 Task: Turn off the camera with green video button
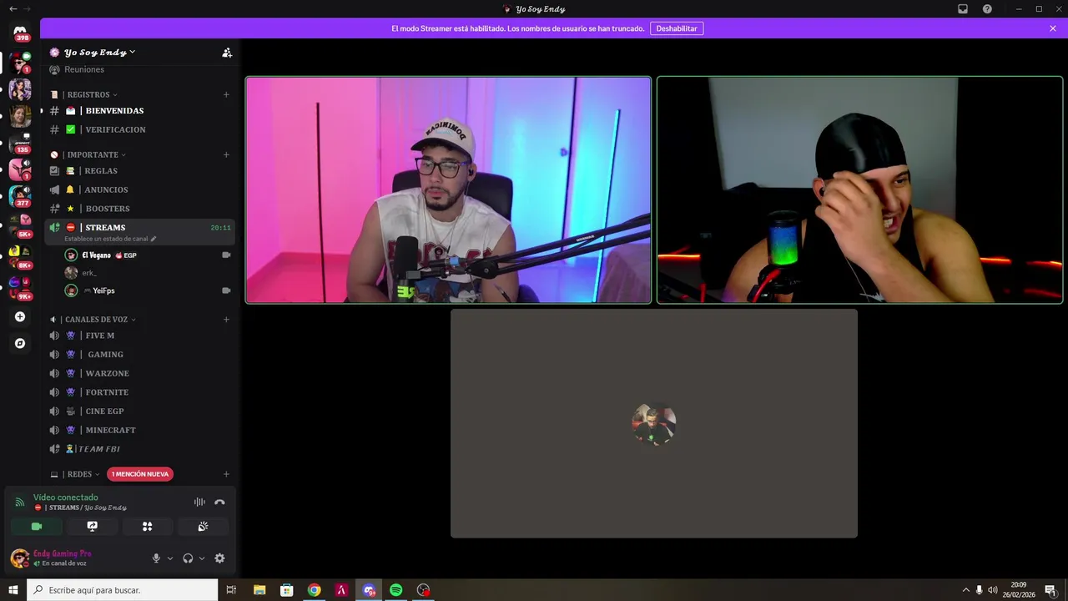37,526
